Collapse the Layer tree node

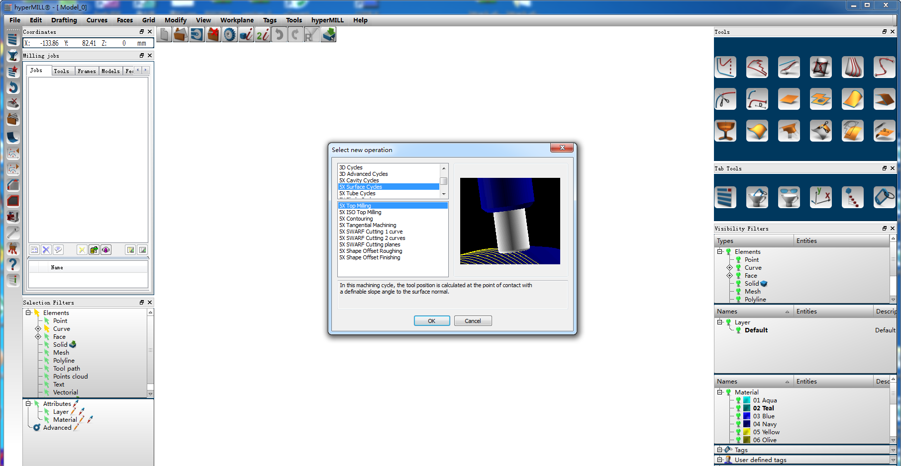click(x=719, y=322)
